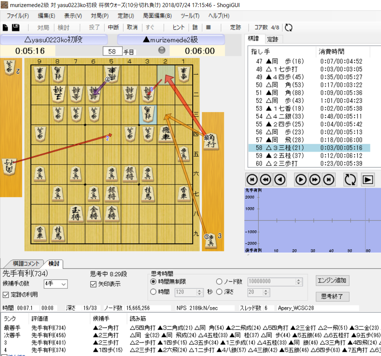Click 詰 toolbar button
This screenshot has width=381, height=356.
point(195,27)
